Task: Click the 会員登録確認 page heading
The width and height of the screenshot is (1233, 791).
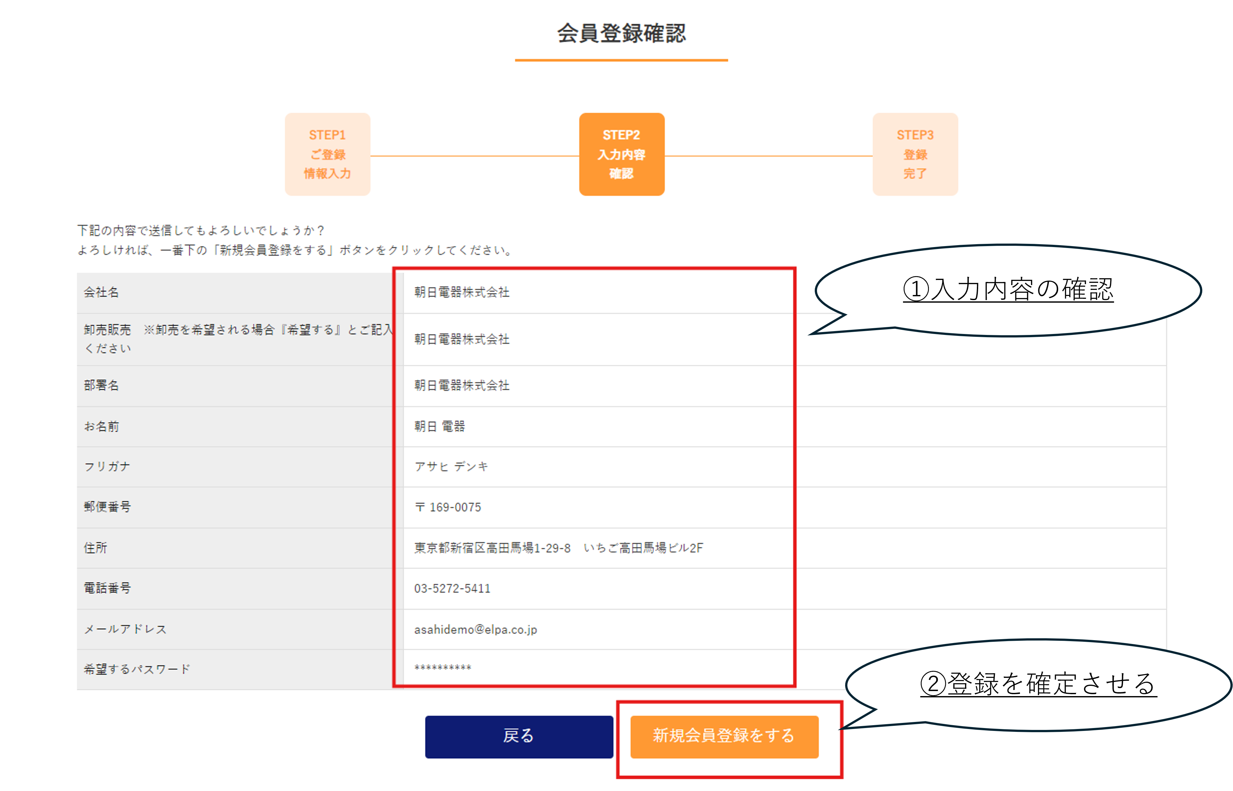Action: 621,33
